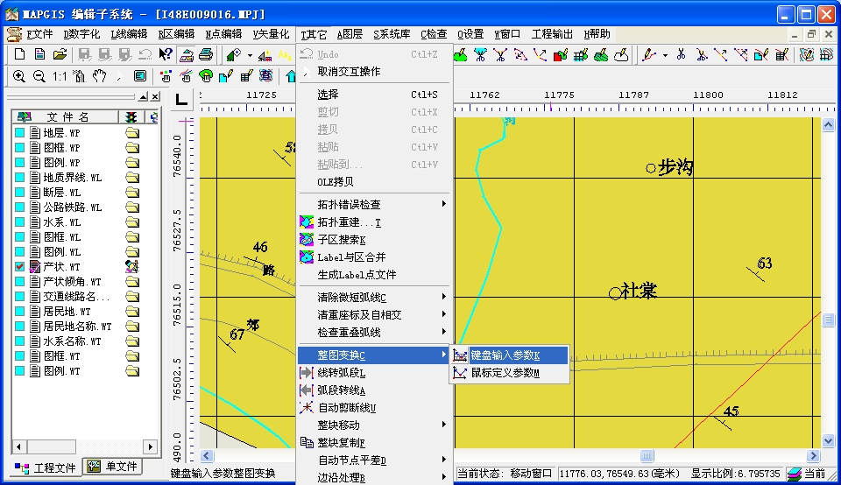841x485 pixels.
Task: Click the last grid contour icon in toolbar
Action: click(826, 54)
